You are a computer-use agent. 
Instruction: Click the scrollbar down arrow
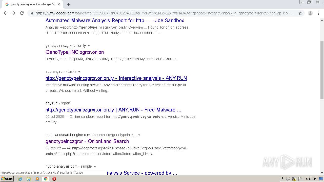click(x=322, y=173)
